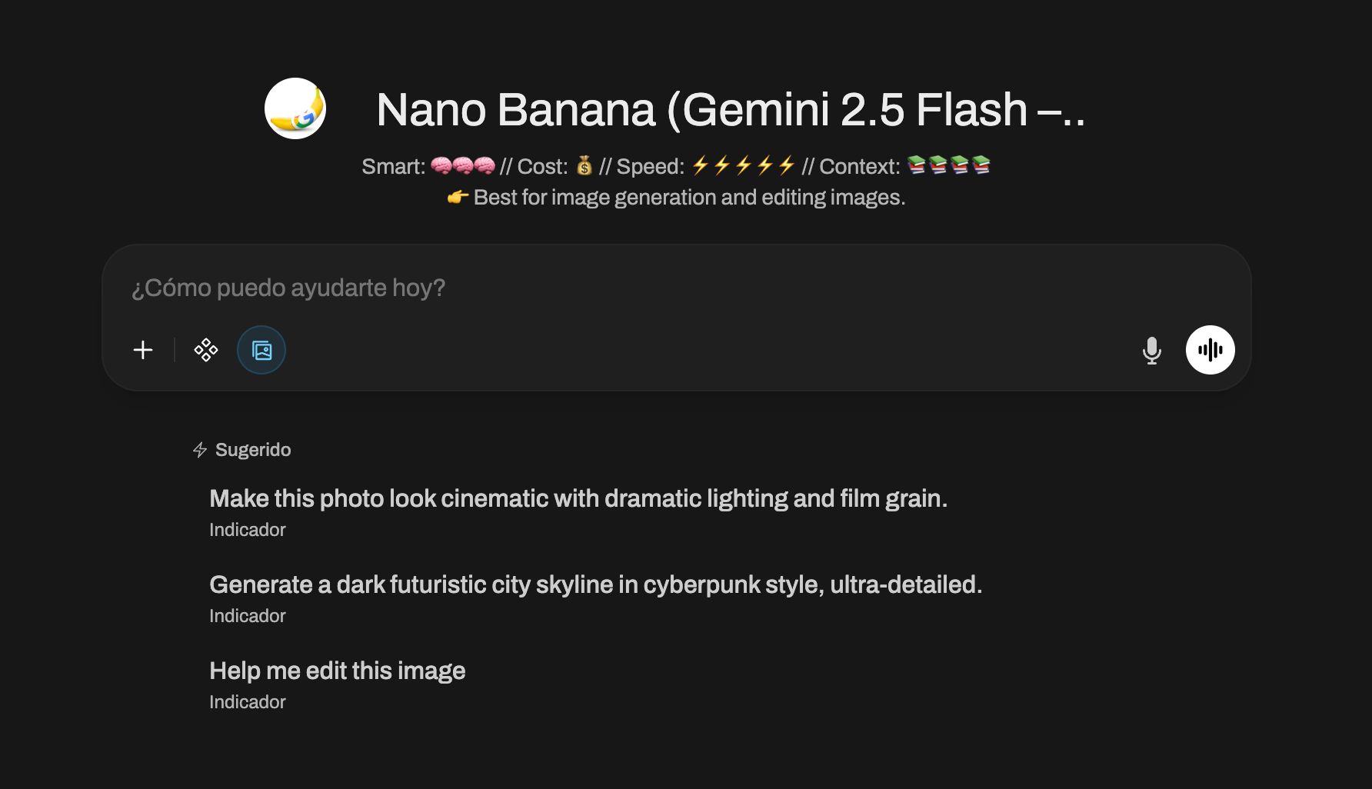Select the cinematic dramatic lighting prompt suggestion

[x=578, y=499]
